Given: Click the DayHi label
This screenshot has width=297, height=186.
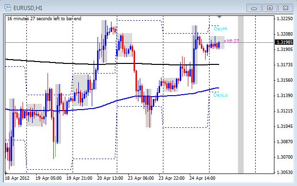Looking at the screenshot, I should [x=221, y=29].
